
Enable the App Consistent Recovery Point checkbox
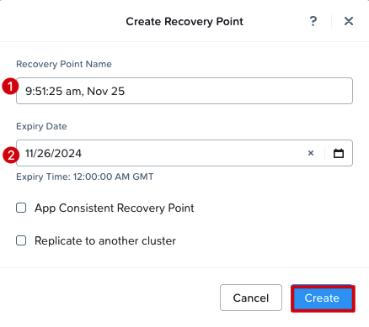21,208
